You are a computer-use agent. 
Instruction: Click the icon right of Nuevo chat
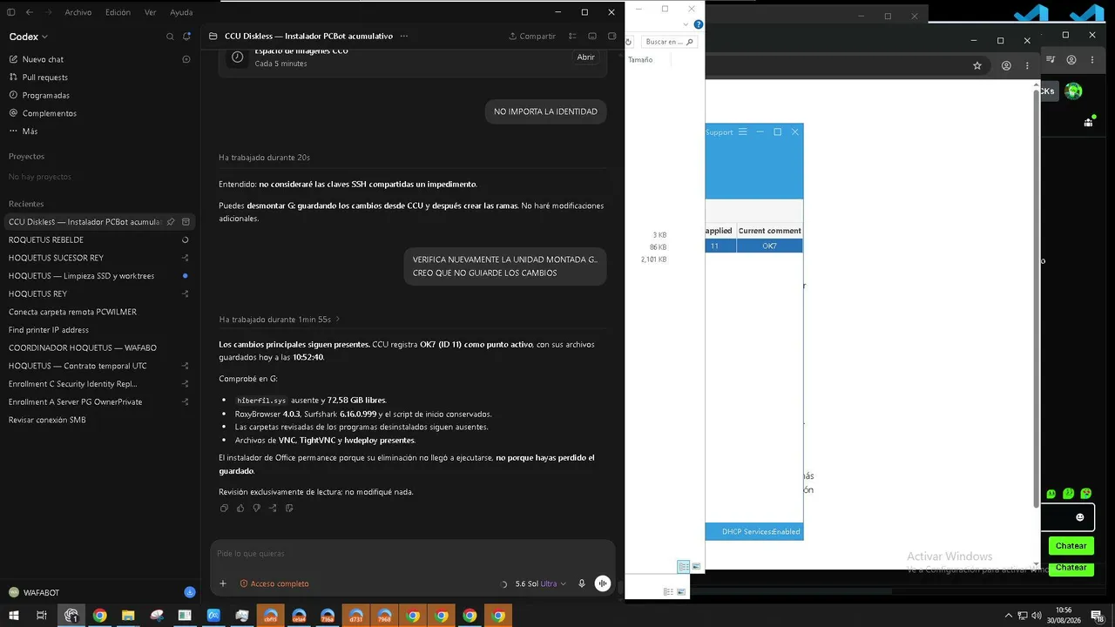click(186, 59)
